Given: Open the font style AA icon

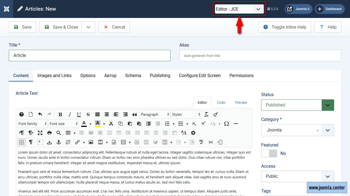Looking at the screenshot, I should pyautogui.click(x=184, y=133).
